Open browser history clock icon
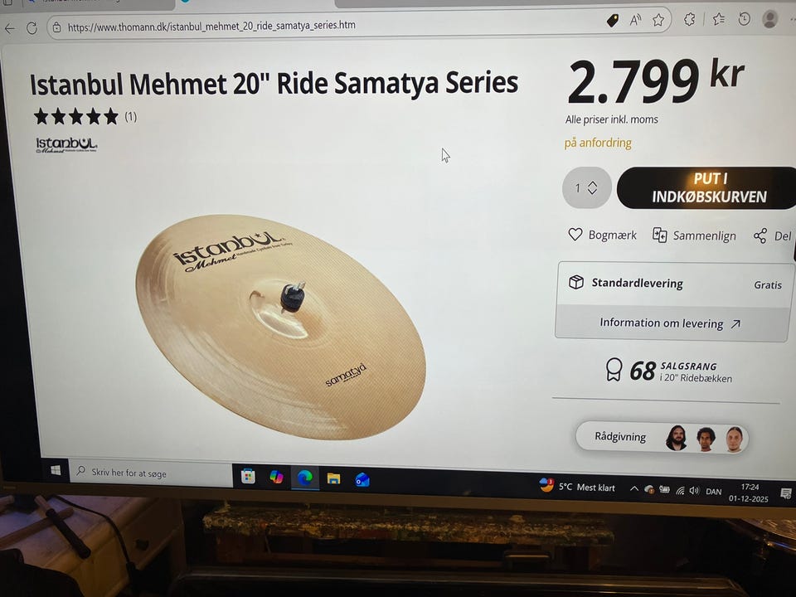 pos(745,19)
